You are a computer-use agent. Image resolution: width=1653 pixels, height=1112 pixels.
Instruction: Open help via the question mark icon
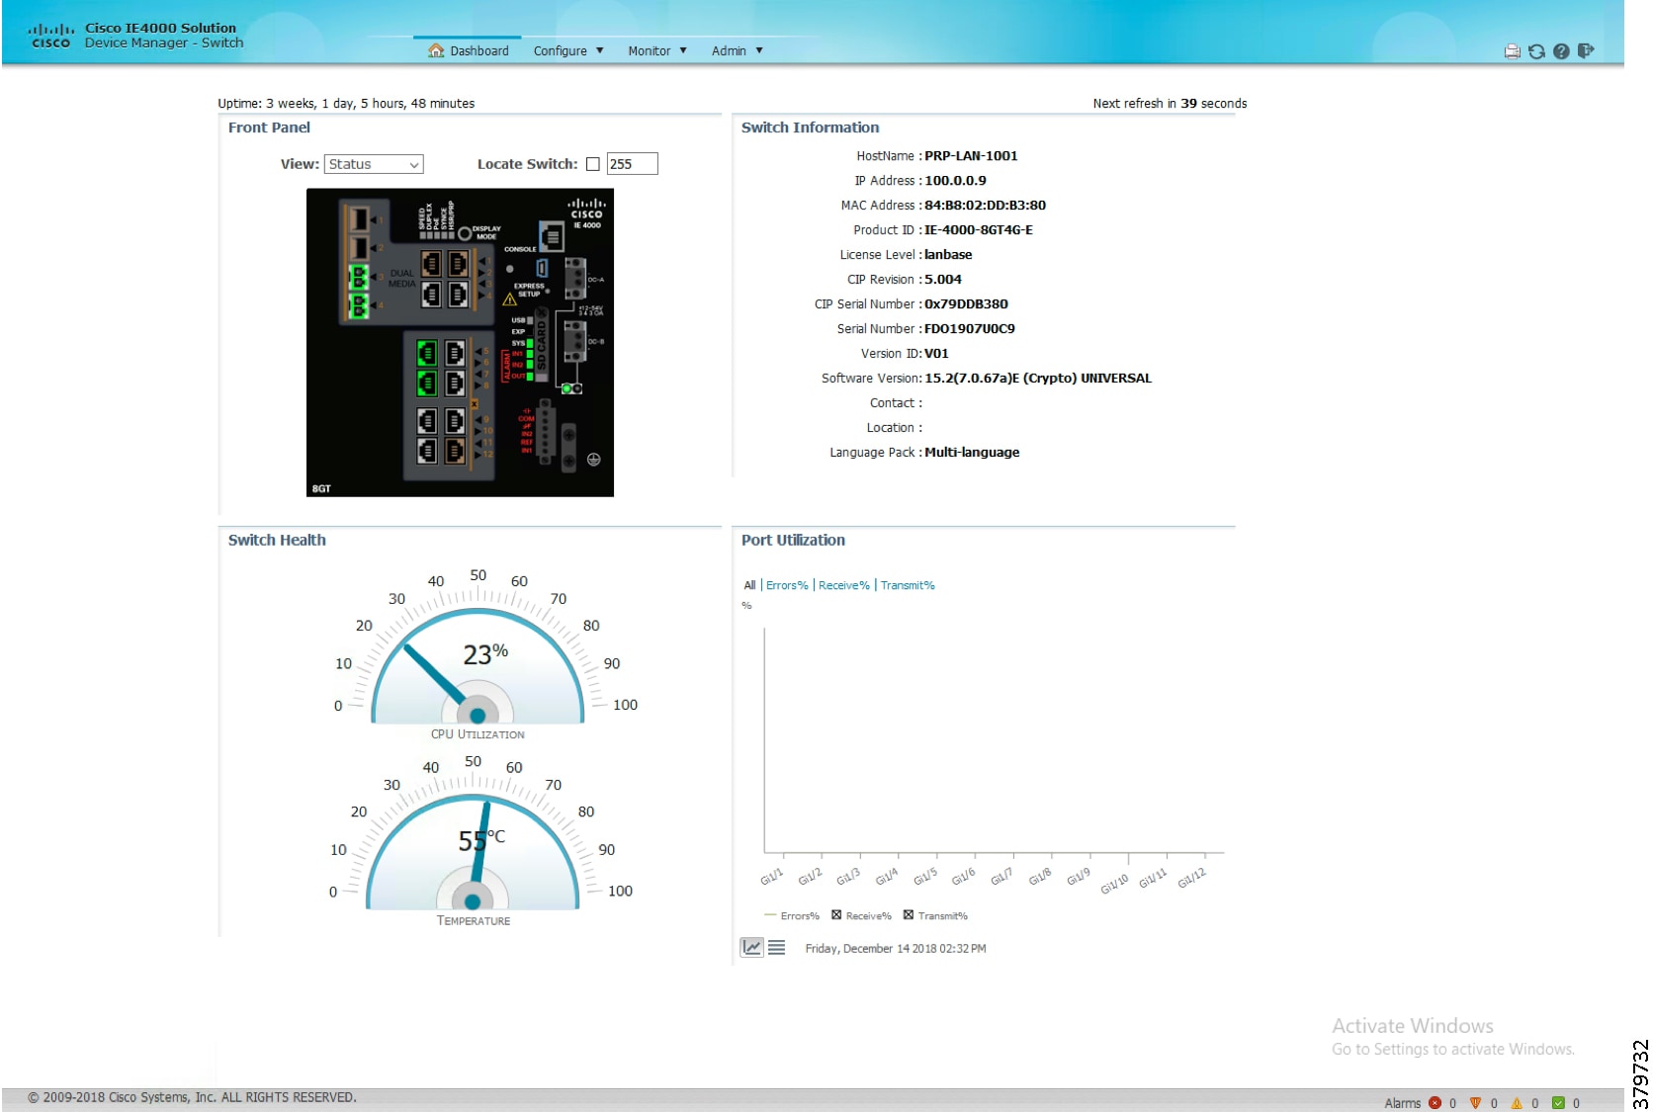tap(1561, 51)
